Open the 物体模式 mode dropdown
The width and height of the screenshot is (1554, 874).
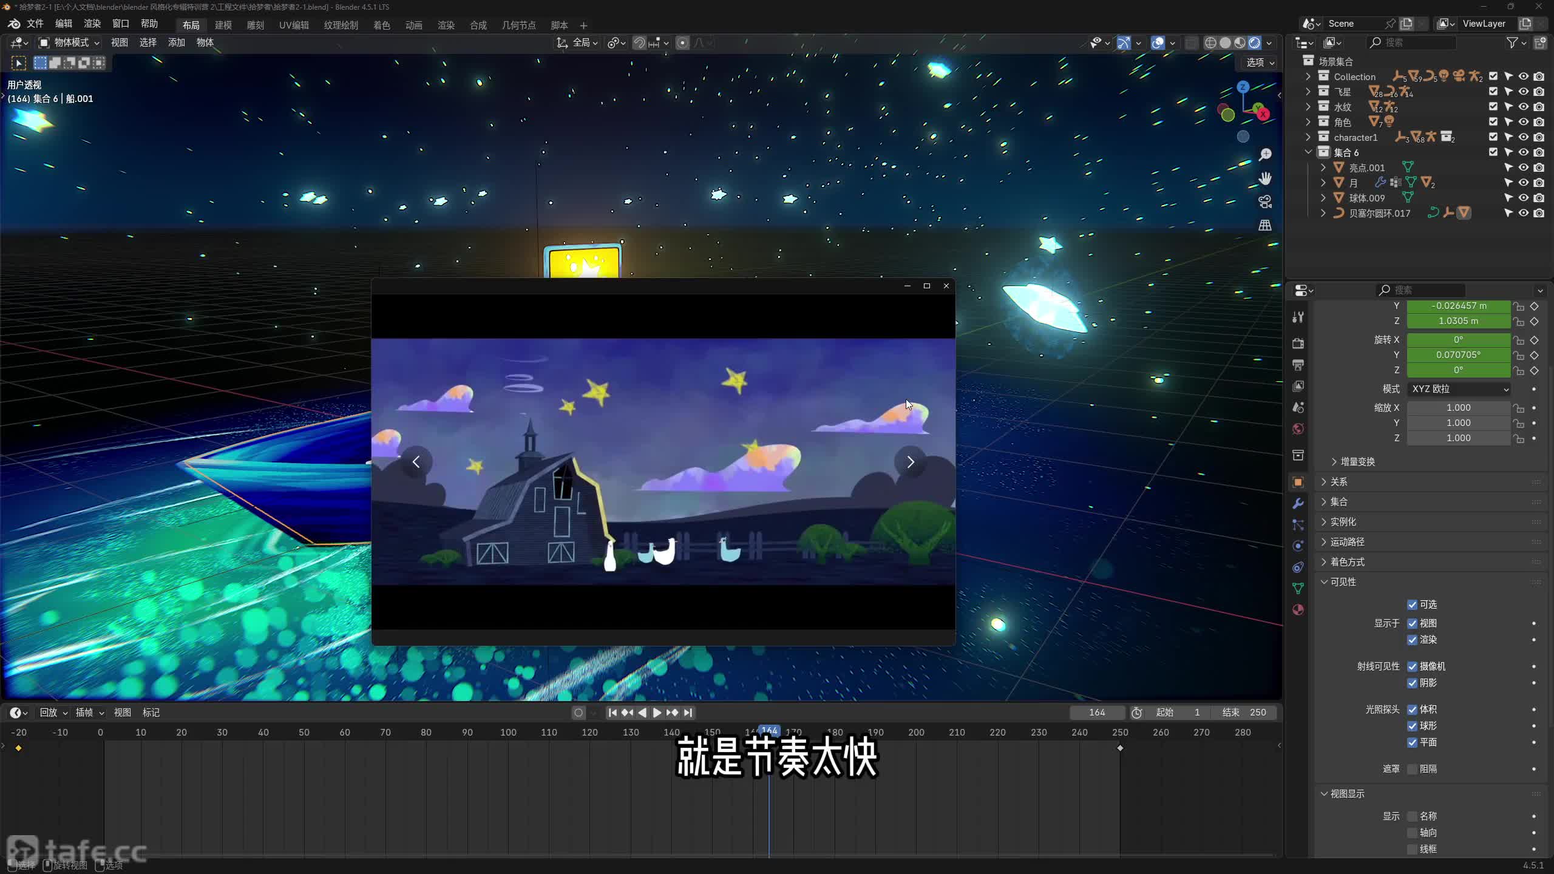click(69, 42)
